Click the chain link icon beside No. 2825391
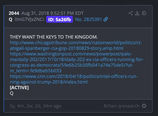The width and height of the screenshot is (158, 116). click(106, 19)
